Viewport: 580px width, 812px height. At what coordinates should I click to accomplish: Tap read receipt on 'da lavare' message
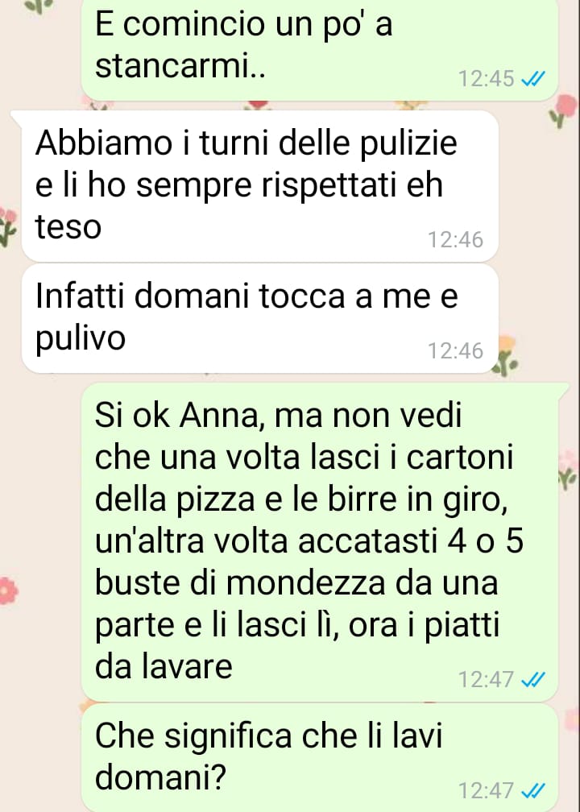(533, 679)
